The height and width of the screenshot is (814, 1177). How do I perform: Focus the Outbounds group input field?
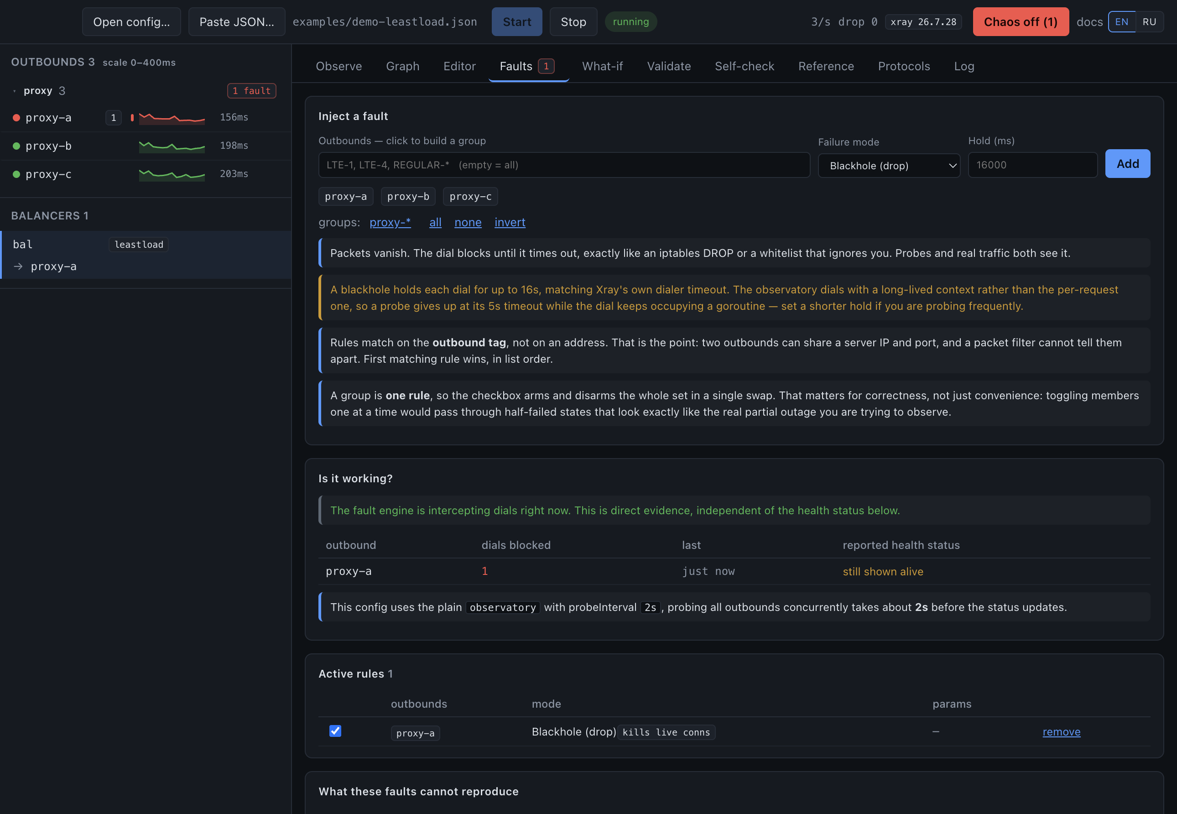click(x=564, y=165)
